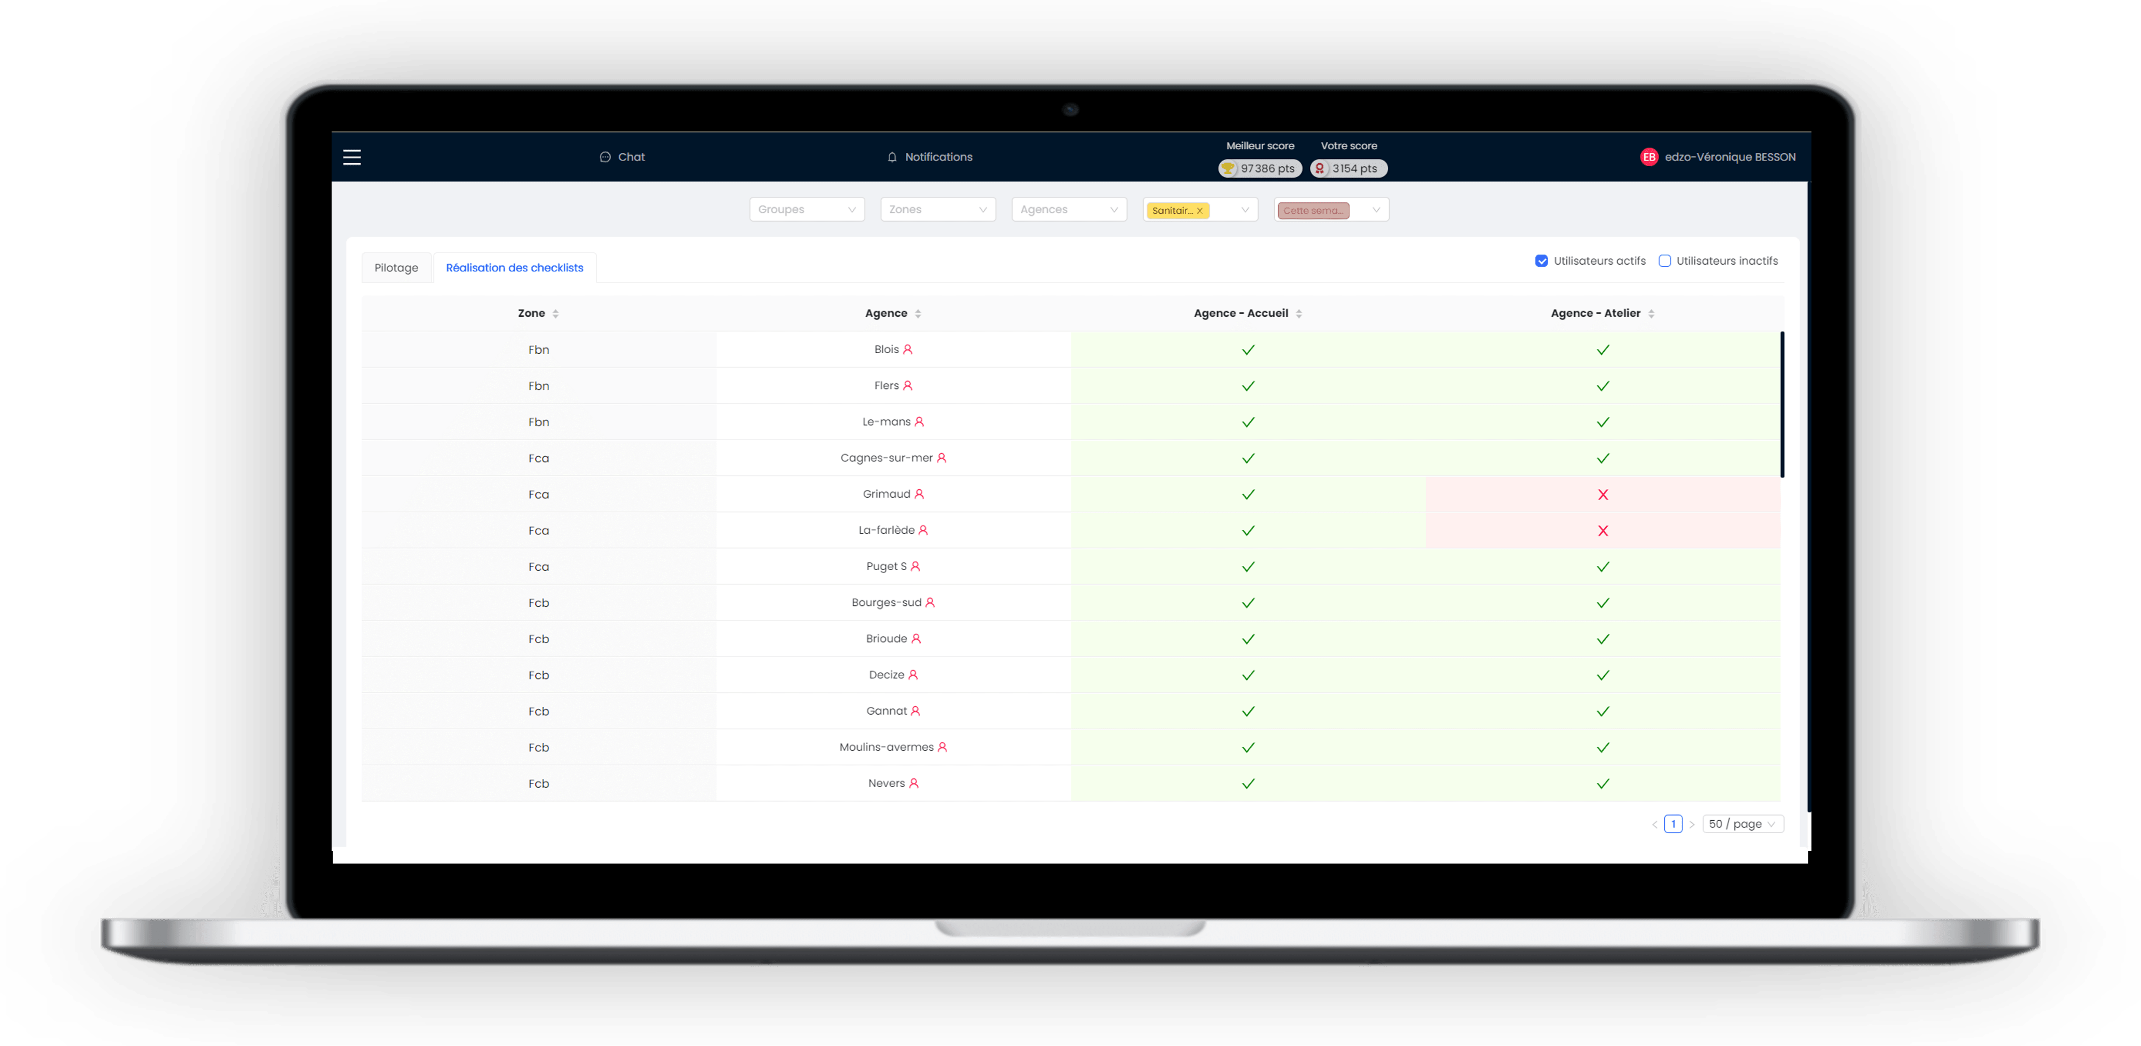Open the Groupes dropdown
Viewport: 2141px width, 1046px height.
coord(807,209)
